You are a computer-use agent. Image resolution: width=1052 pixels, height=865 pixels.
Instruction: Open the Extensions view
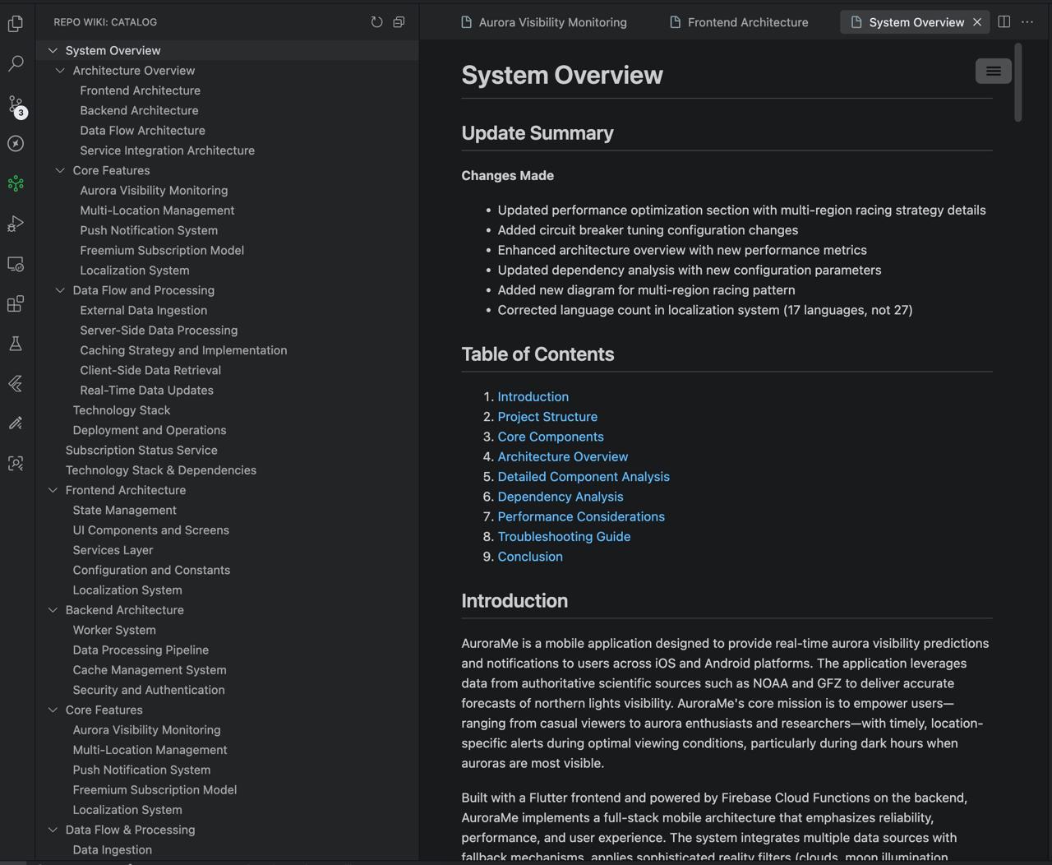click(16, 303)
